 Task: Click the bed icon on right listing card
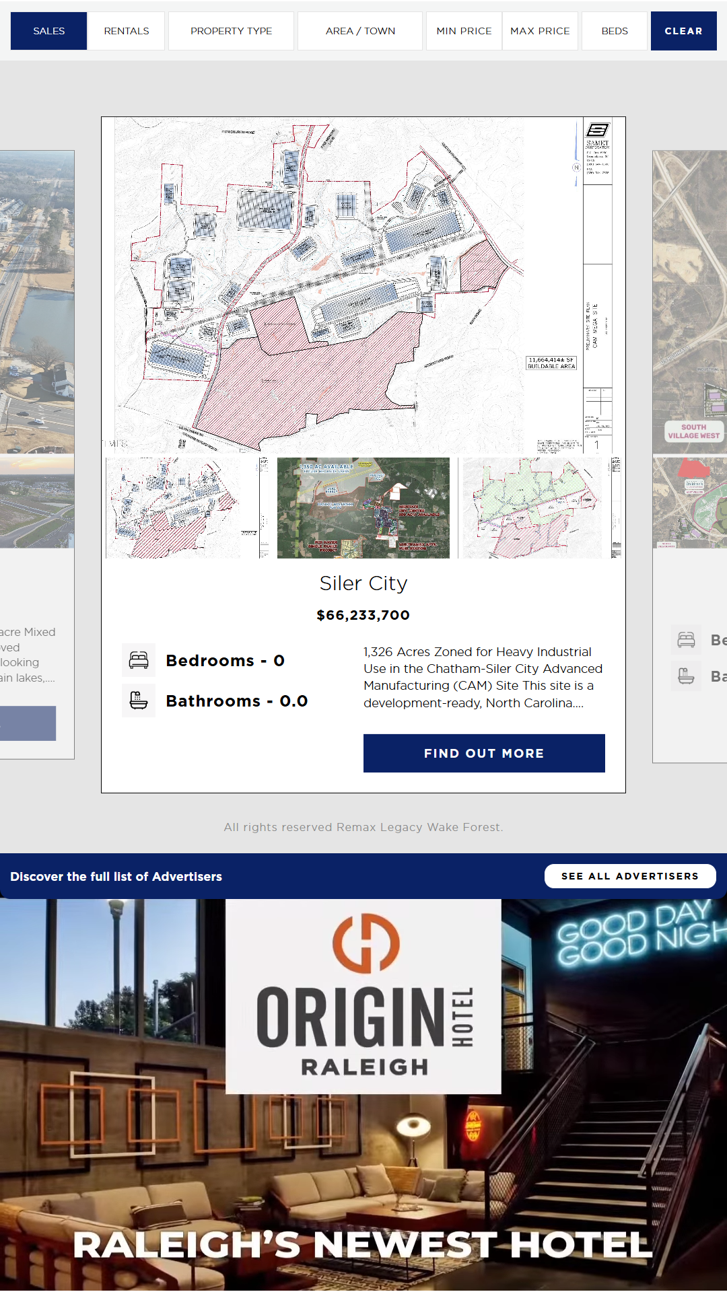point(686,640)
